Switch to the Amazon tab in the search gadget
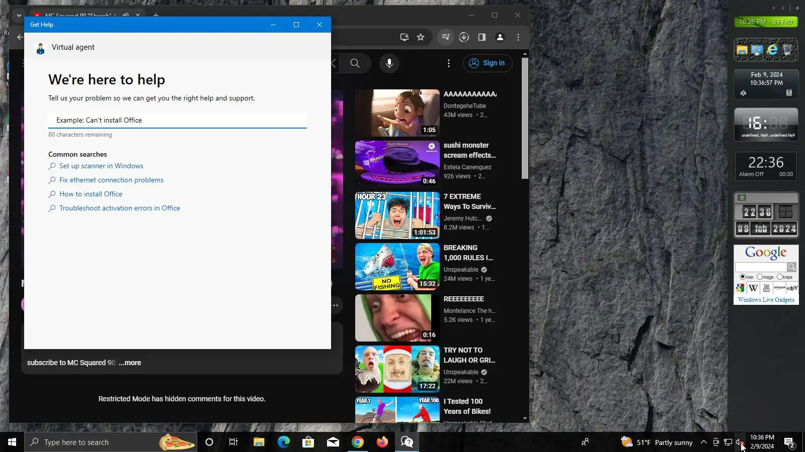 [x=779, y=288]
